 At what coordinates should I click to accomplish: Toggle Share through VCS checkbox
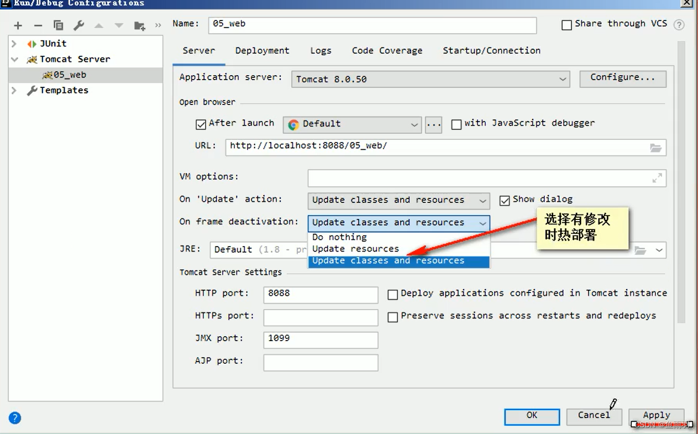(x=566, y=25)
